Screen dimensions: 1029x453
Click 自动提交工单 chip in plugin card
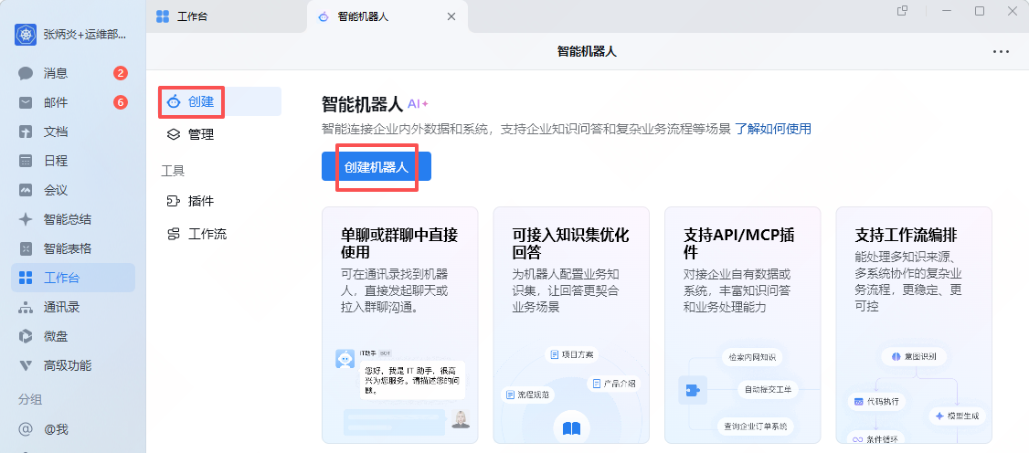769,390
